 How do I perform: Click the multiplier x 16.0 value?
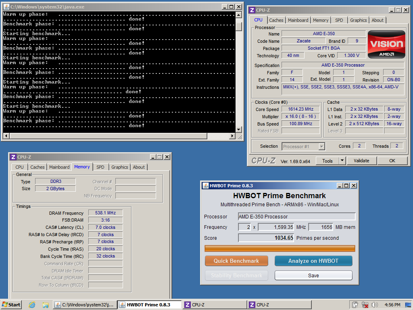coord(300,117)
